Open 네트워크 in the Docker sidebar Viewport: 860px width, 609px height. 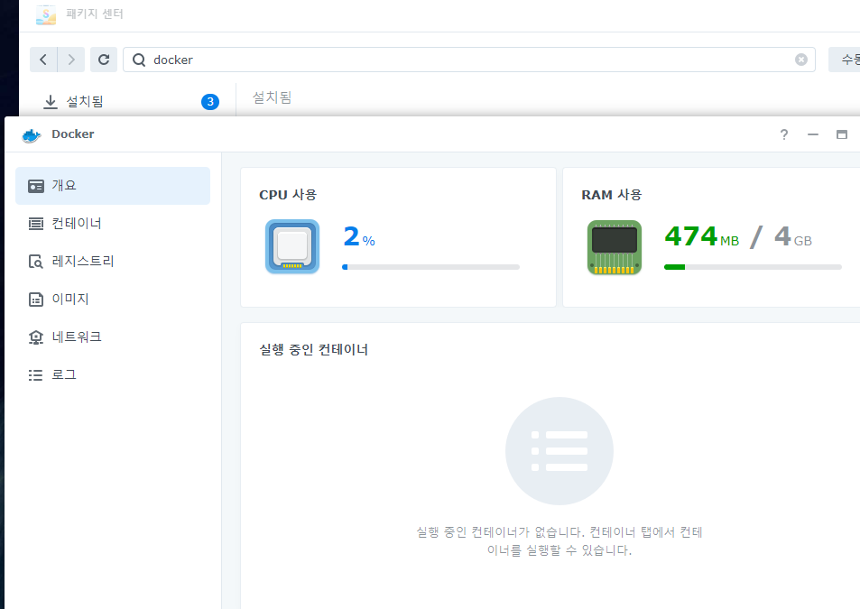[x=113, y=337]
